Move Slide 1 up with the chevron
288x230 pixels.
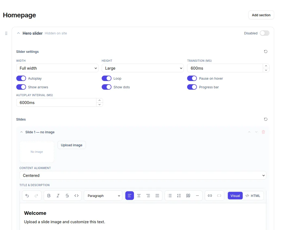249,132
